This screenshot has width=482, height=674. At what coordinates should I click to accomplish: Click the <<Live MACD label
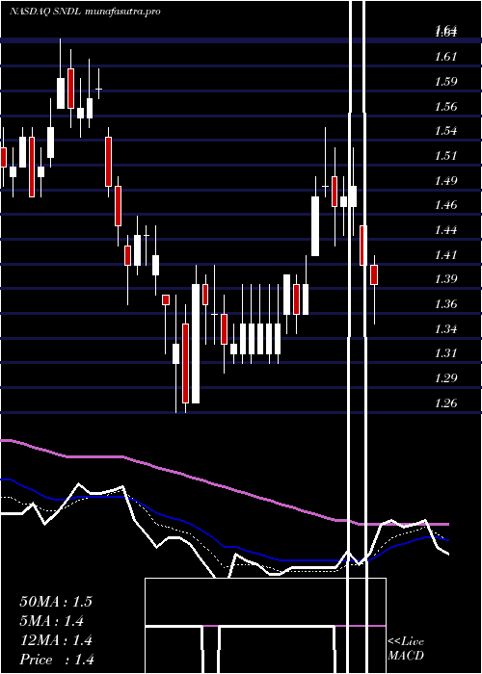(406, 648)
